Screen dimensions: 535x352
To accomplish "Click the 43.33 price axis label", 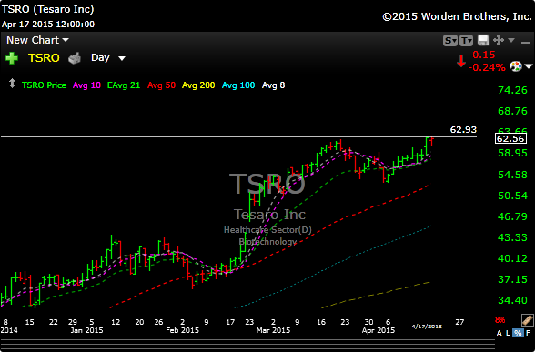I will click(512, 237).
